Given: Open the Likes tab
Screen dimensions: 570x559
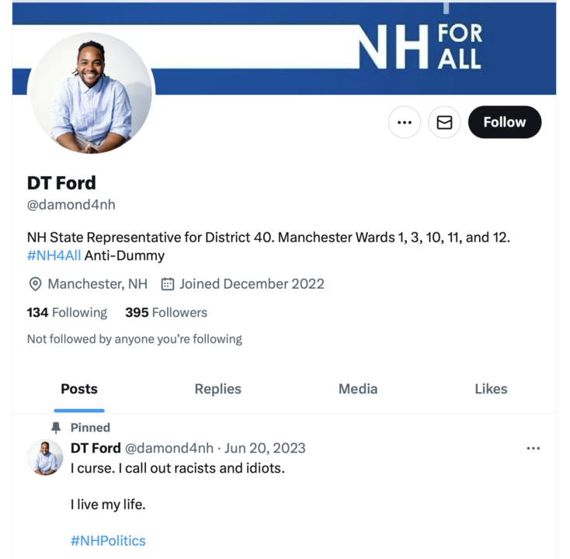Looking at the screenshot, I should click(491, 389).
